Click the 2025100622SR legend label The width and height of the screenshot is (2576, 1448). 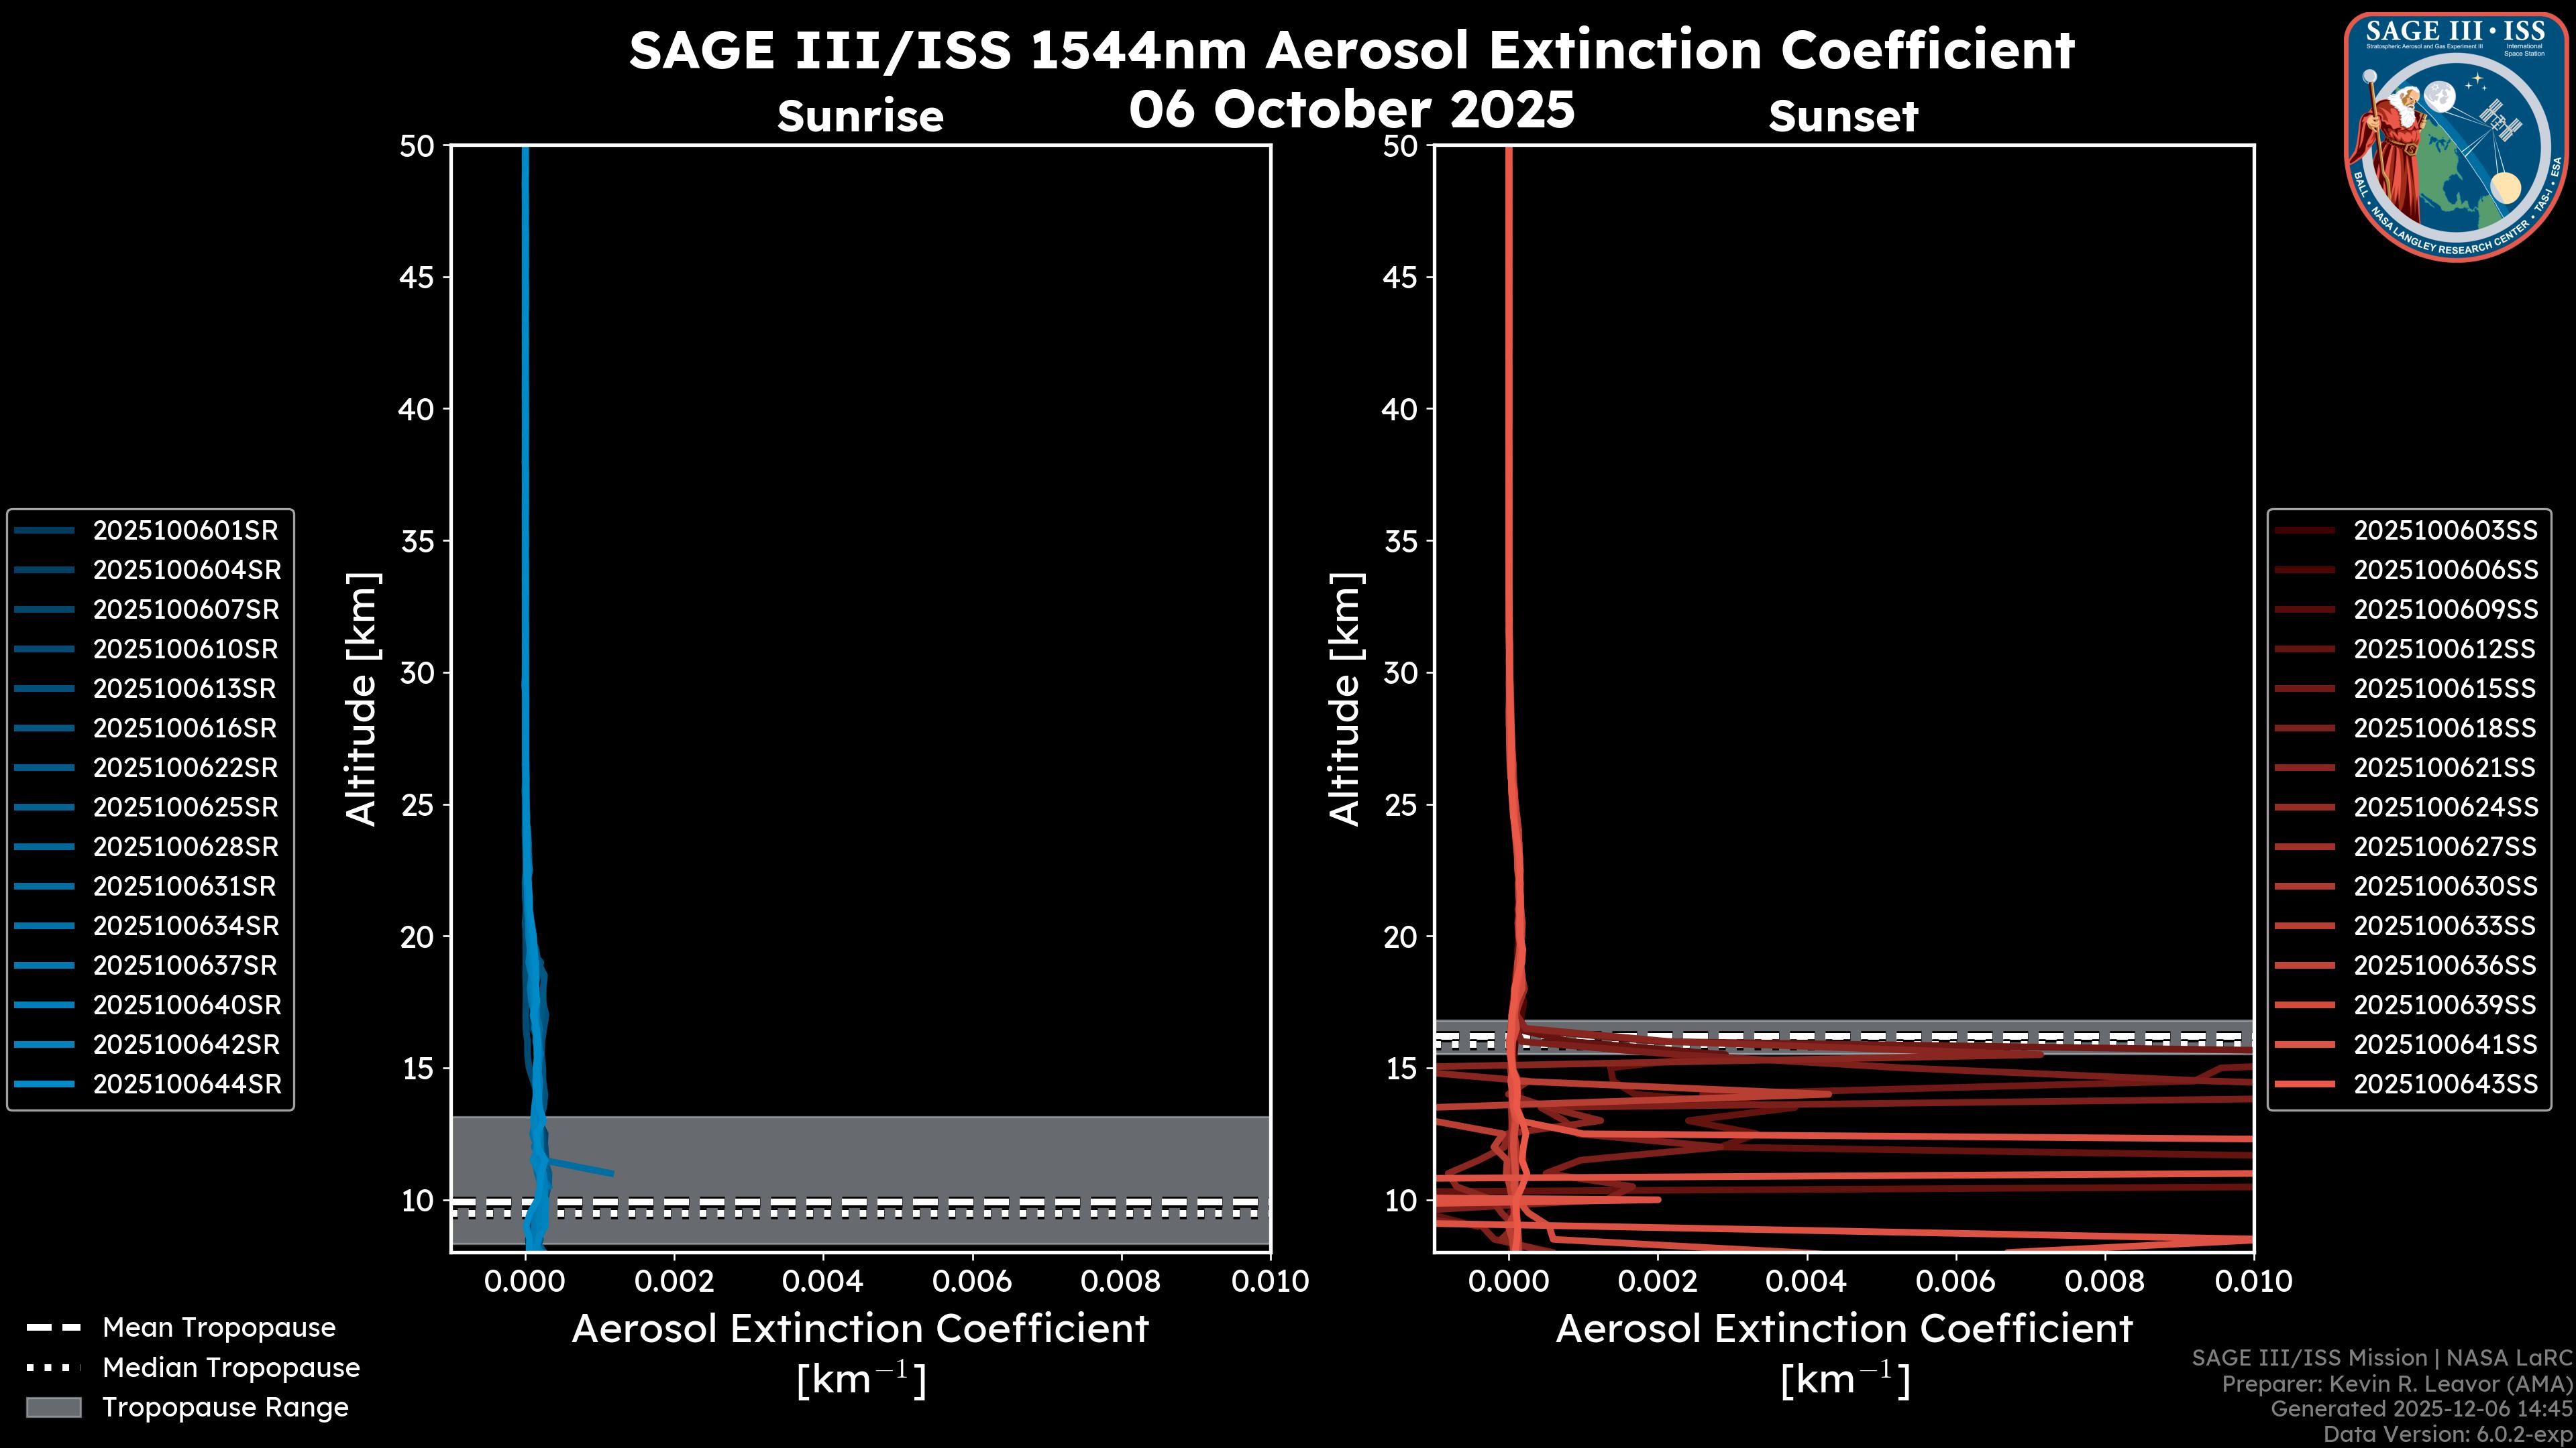[186, 768]
